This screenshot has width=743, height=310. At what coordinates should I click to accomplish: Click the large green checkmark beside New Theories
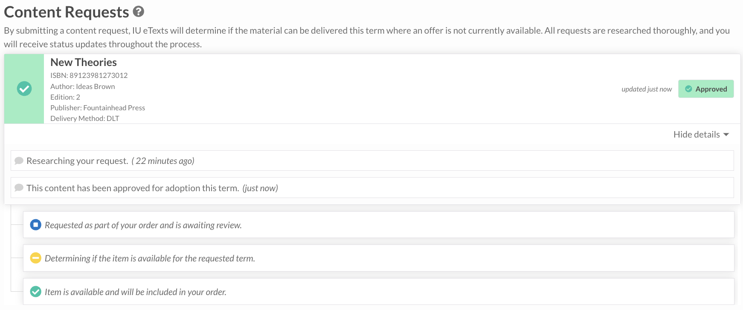24,89
